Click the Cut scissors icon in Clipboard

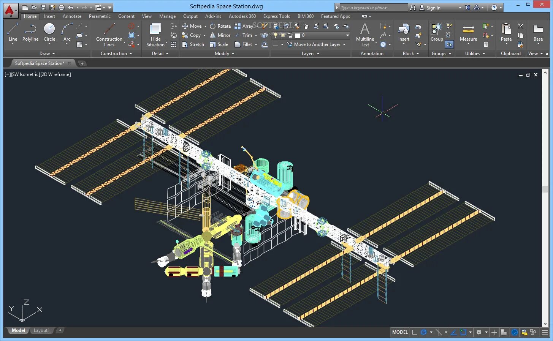(x=521, y=26)
